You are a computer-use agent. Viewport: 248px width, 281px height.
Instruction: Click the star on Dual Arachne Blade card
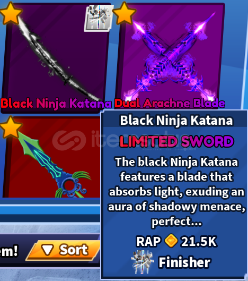[125, 13]
